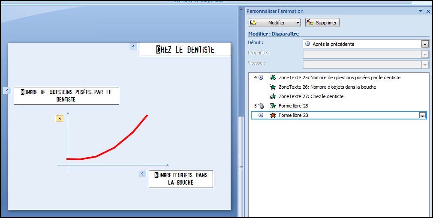The image size is (433, 218).
Task: Click the green star icon of ZoneTexte 26
Action: tap(273, 87)
